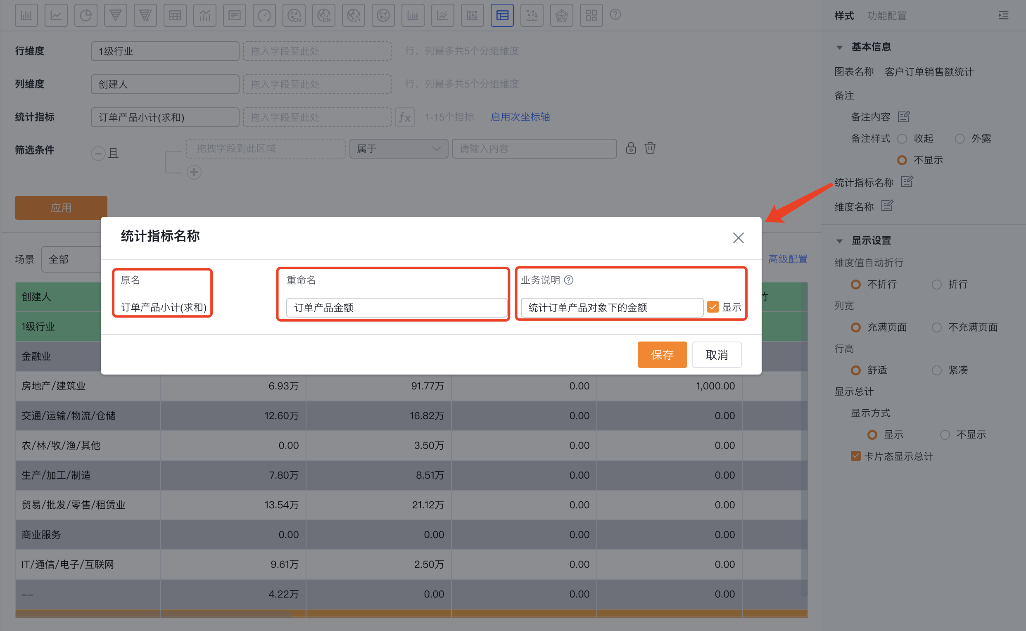The width and height of the screenshot is (1026, 631).
Task: Select the radar chart type icon
Action: point(561,15)
